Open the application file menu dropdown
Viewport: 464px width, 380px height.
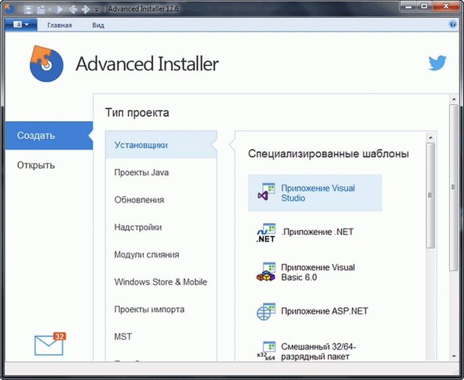[21, 24]
